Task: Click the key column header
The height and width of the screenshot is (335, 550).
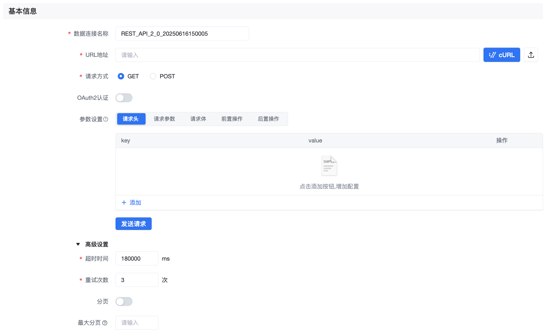Action: (x=126, y=140)
